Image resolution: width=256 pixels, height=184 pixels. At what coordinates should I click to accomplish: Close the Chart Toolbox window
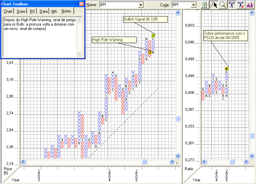(81, 4)
